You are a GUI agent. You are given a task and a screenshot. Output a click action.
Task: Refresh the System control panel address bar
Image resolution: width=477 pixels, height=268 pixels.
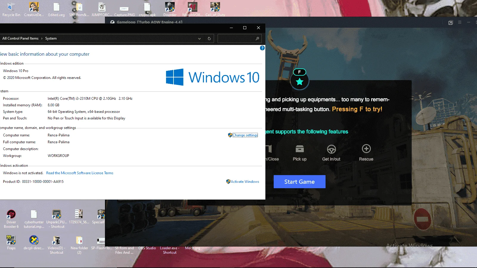209,38
